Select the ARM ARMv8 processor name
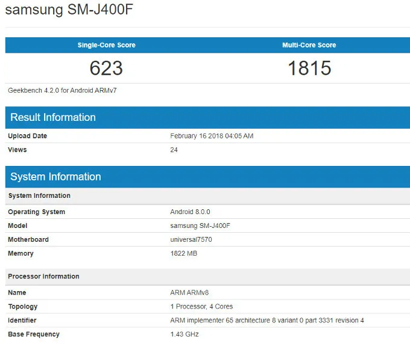The width and height of the screenshot is (410, 347). [189, 292]
